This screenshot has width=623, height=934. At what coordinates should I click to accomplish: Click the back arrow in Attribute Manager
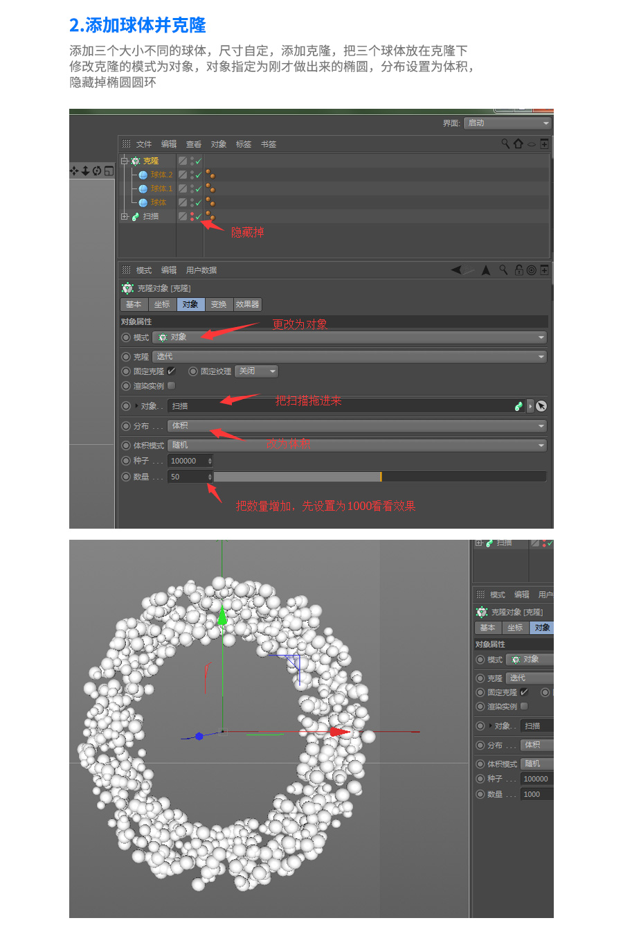[458, 270]
